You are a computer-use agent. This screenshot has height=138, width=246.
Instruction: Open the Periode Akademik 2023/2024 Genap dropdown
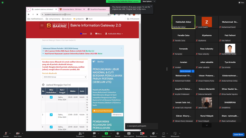64,77
